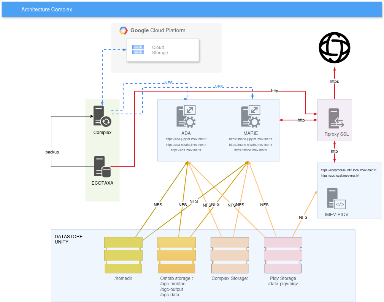The height and width of the screenshot is (302, 384).
Task: Select the IMEV-PIQV code server icon
Action: tap(336, 198)
